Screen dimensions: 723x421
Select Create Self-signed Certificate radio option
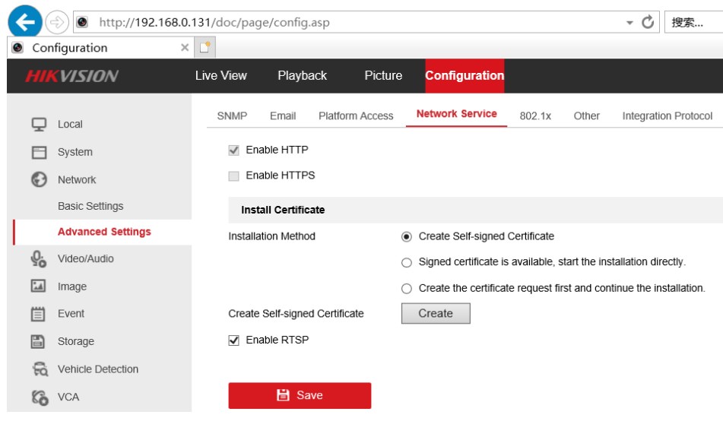pos(407,237)
